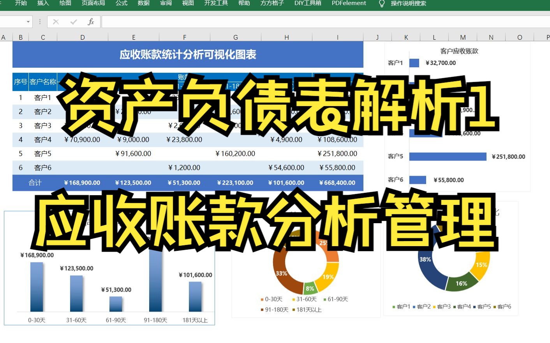Click the 0-30天 legend color marker

(262, 299)
